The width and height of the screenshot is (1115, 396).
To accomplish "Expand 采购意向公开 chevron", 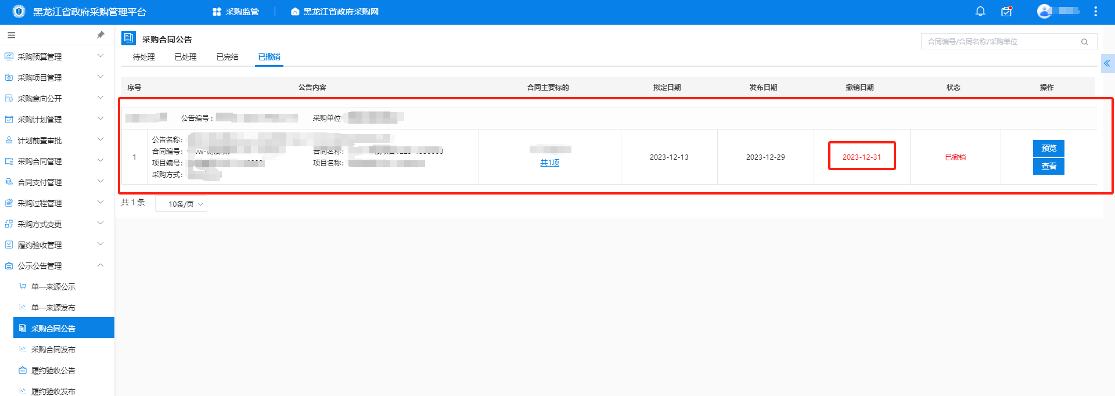I will coord(100,98).
